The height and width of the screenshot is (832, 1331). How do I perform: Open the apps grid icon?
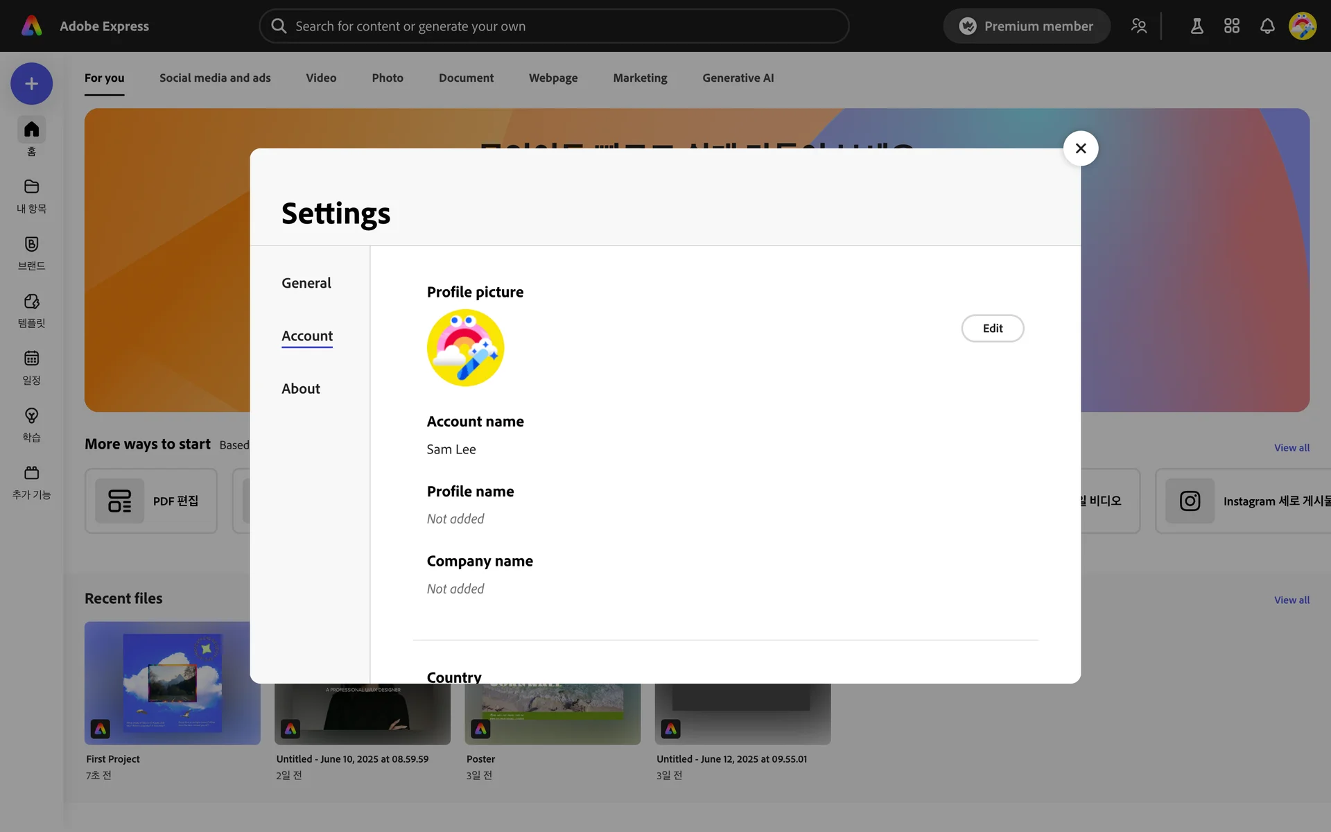pos(1231,26)
